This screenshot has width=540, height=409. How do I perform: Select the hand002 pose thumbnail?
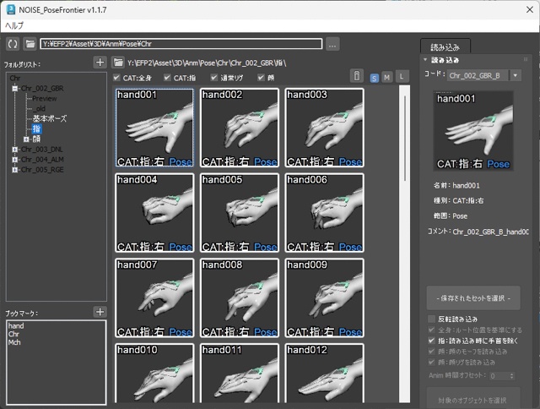(x=240, y=128)
